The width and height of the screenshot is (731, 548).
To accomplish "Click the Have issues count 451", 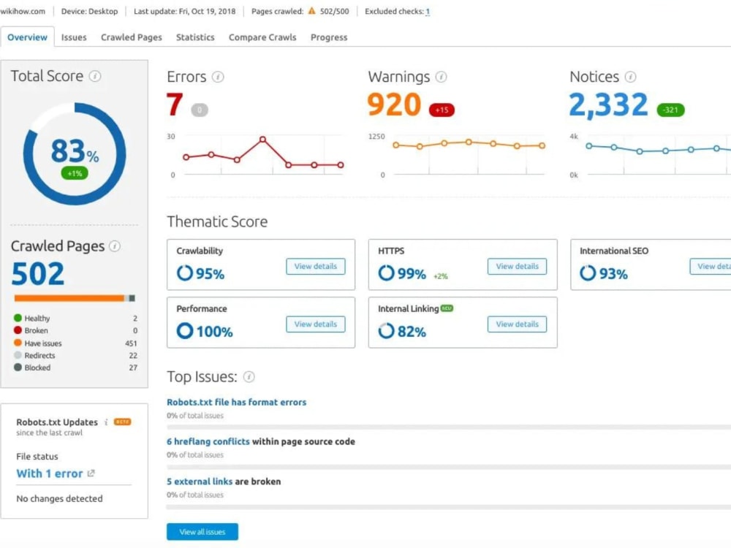I will (x=131, y=343).
